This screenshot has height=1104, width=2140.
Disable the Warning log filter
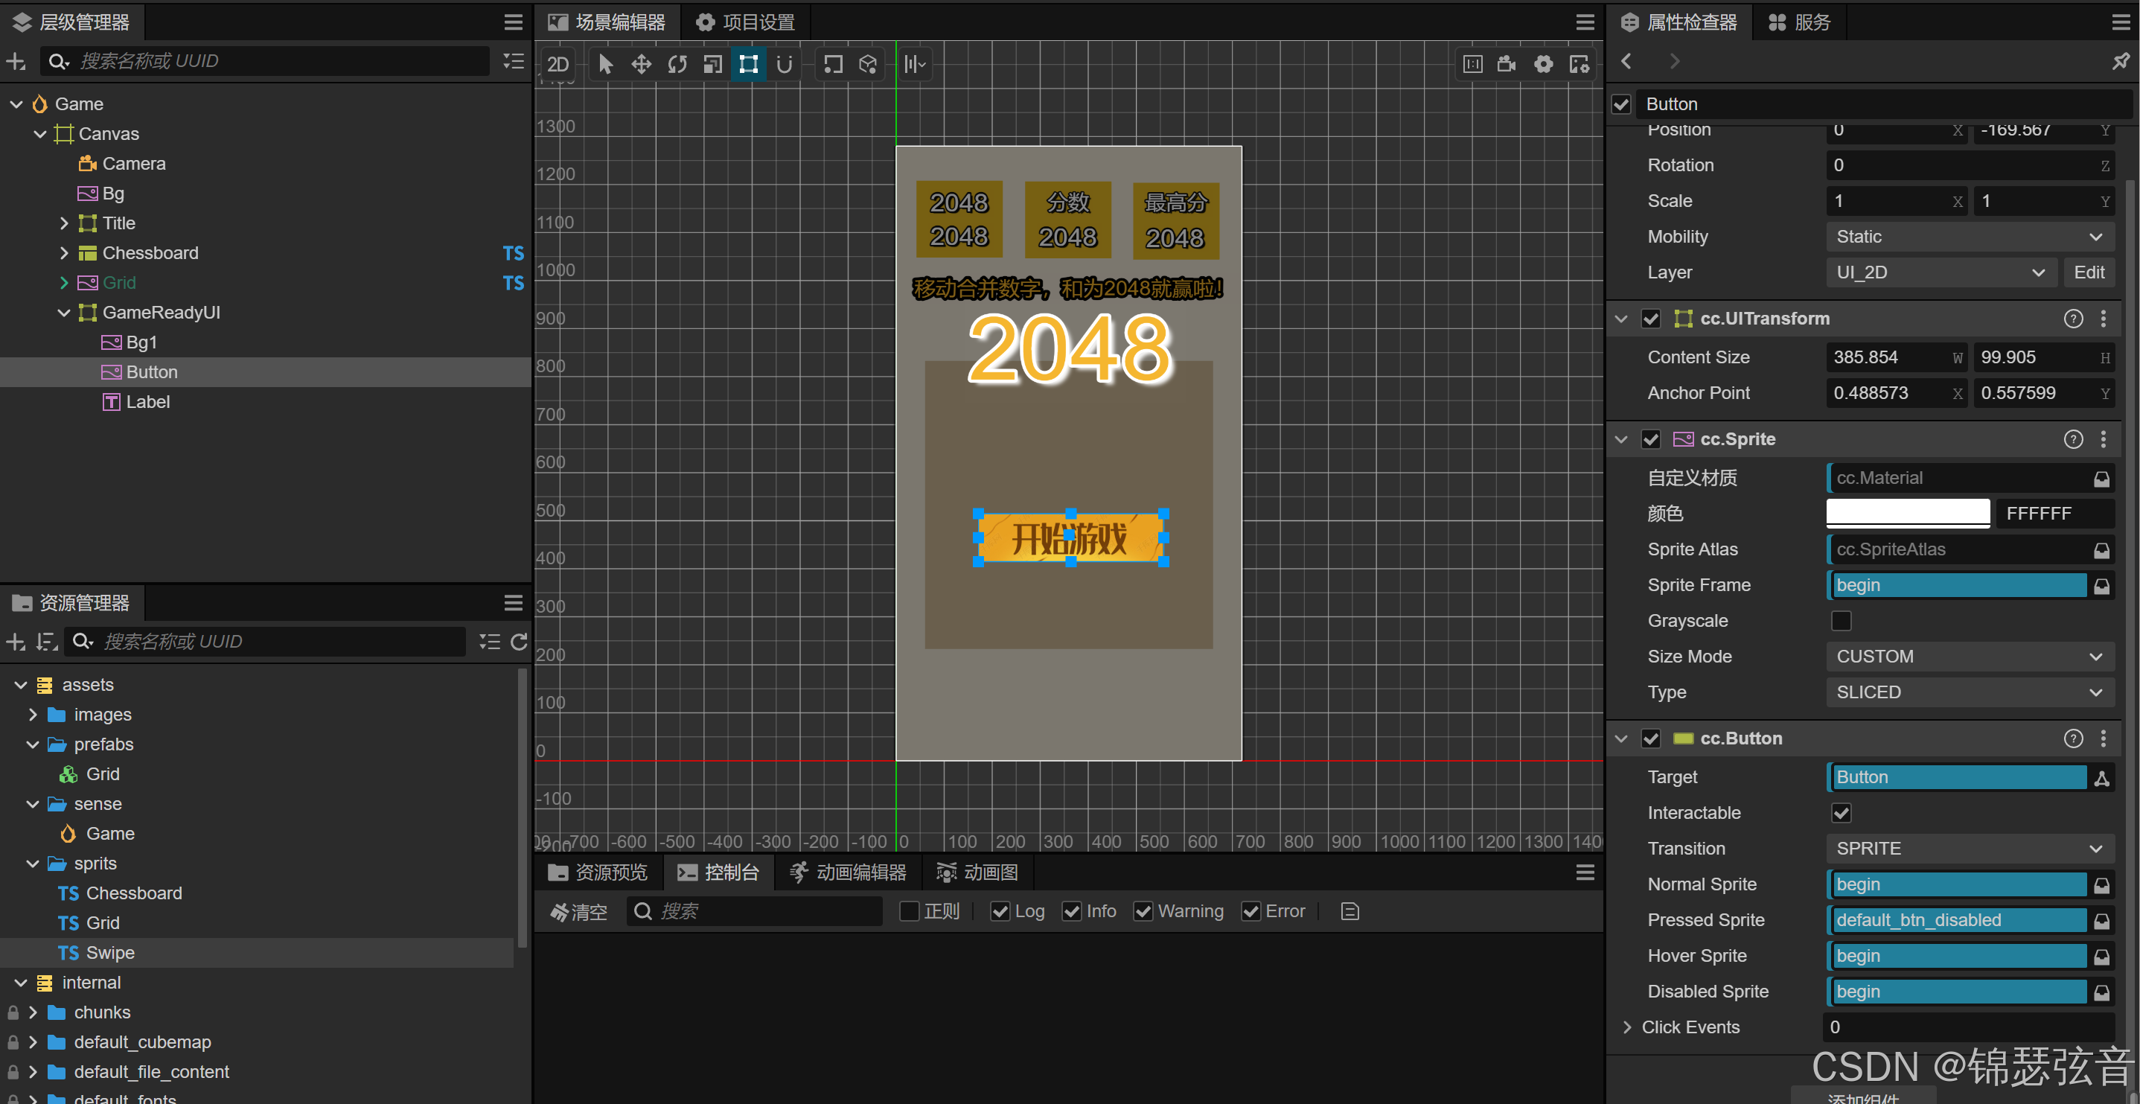[1143, 911]
